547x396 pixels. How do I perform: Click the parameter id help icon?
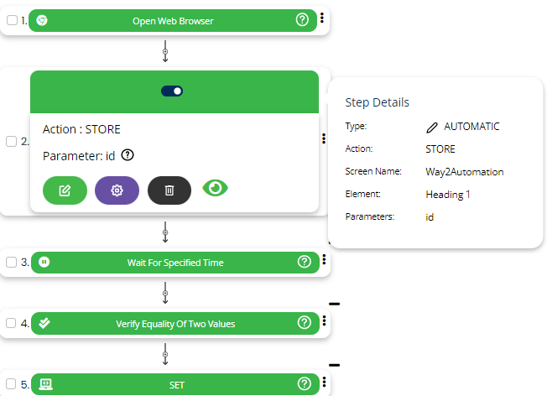point(128,155)
